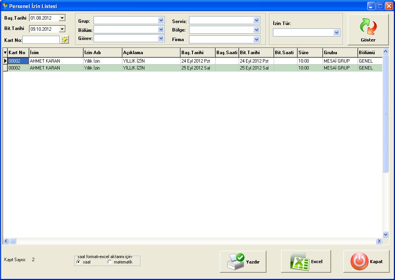Click the application icon in title bar

click(x=5, y=6)
